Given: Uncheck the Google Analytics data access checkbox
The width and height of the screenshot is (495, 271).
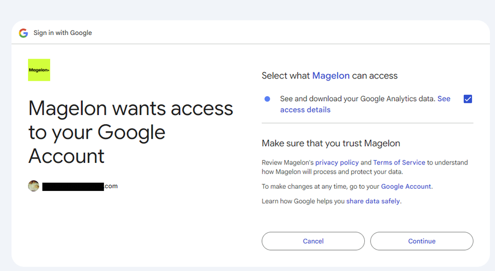Looking at the screenshot, I should tap(468, 99).
